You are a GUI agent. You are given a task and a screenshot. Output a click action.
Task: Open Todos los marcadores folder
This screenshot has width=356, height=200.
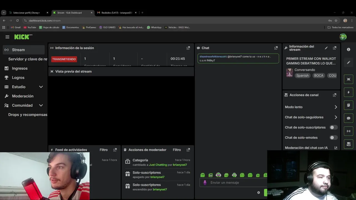coord(340,27)
